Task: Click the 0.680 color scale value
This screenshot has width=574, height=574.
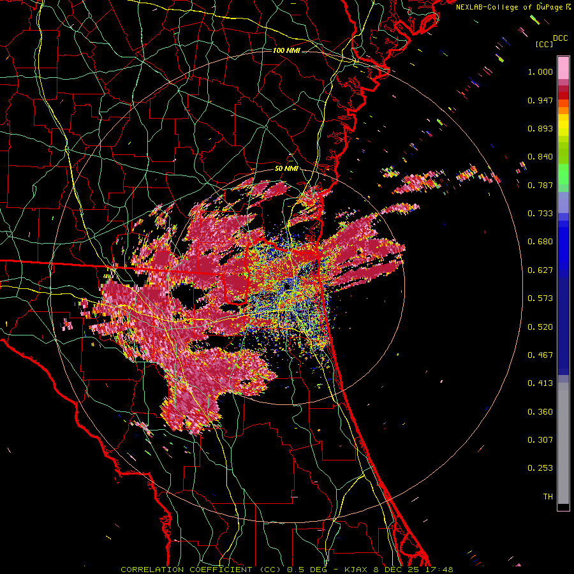Action: click(x=540, y=242)
